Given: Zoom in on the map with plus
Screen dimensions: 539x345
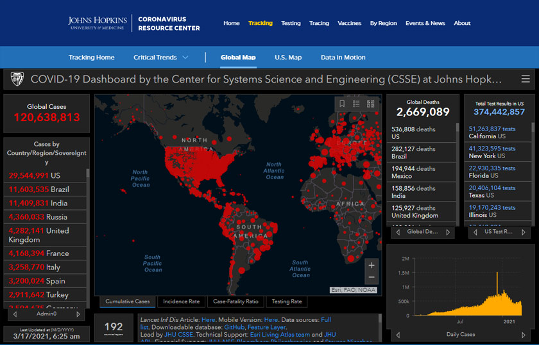Looking at the screenshot, I should tap(372, 265).
